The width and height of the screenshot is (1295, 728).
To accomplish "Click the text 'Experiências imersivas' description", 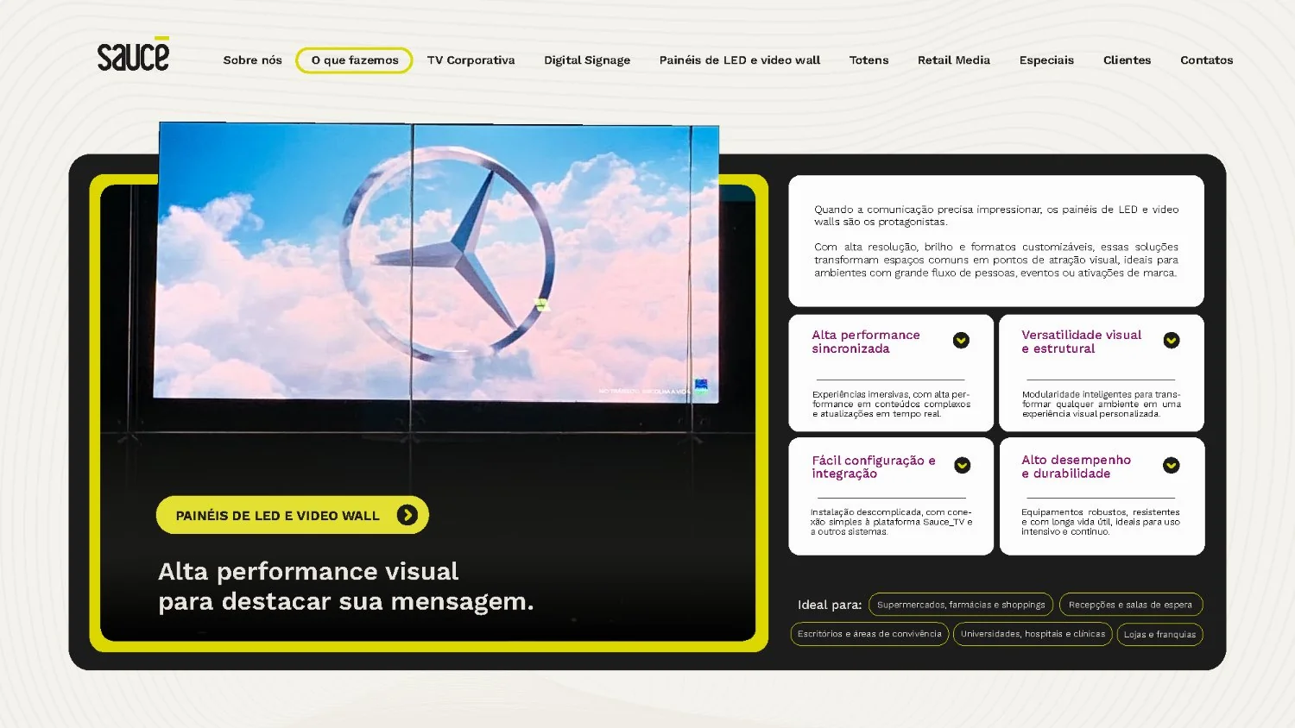I will [x=891, y=404].
